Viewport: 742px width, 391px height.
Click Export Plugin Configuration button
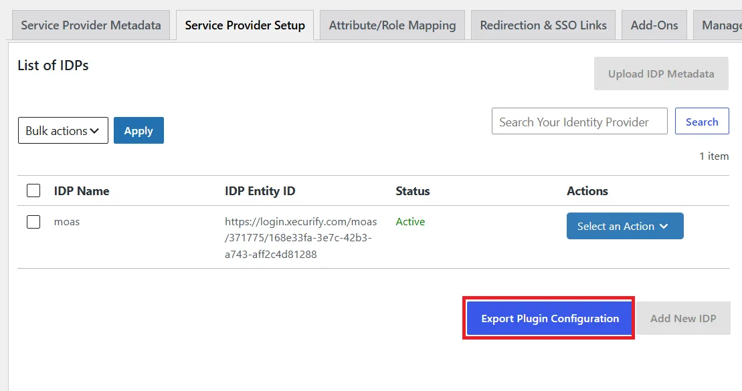550,319
